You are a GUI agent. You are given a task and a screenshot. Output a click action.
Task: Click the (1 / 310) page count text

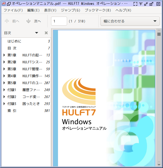click(x=77, y=21)
